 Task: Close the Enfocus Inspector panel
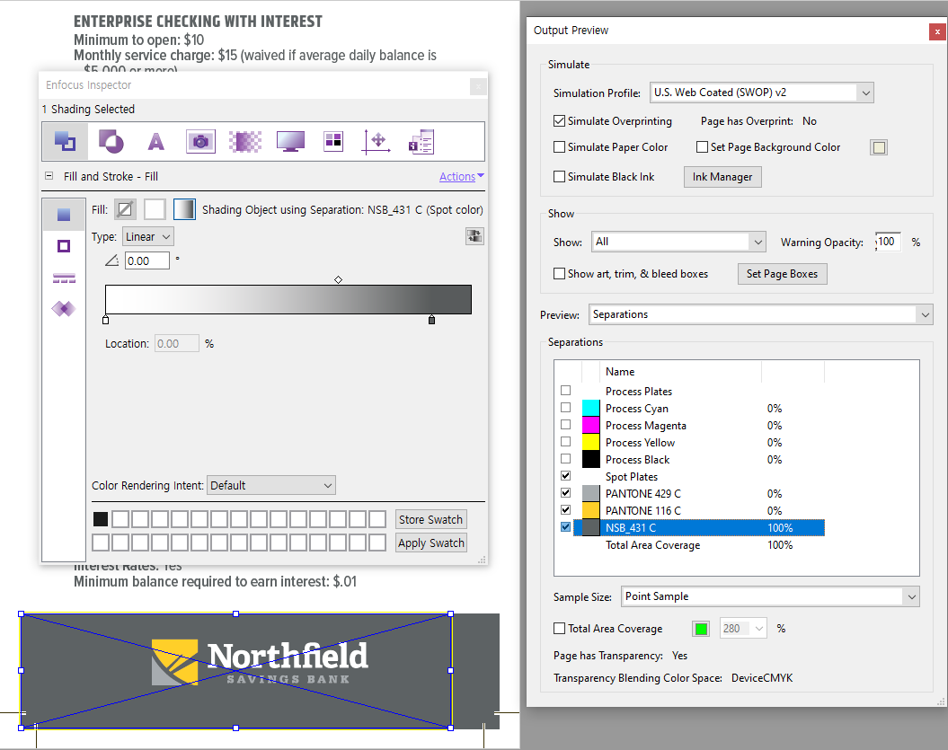coord(478,86)
